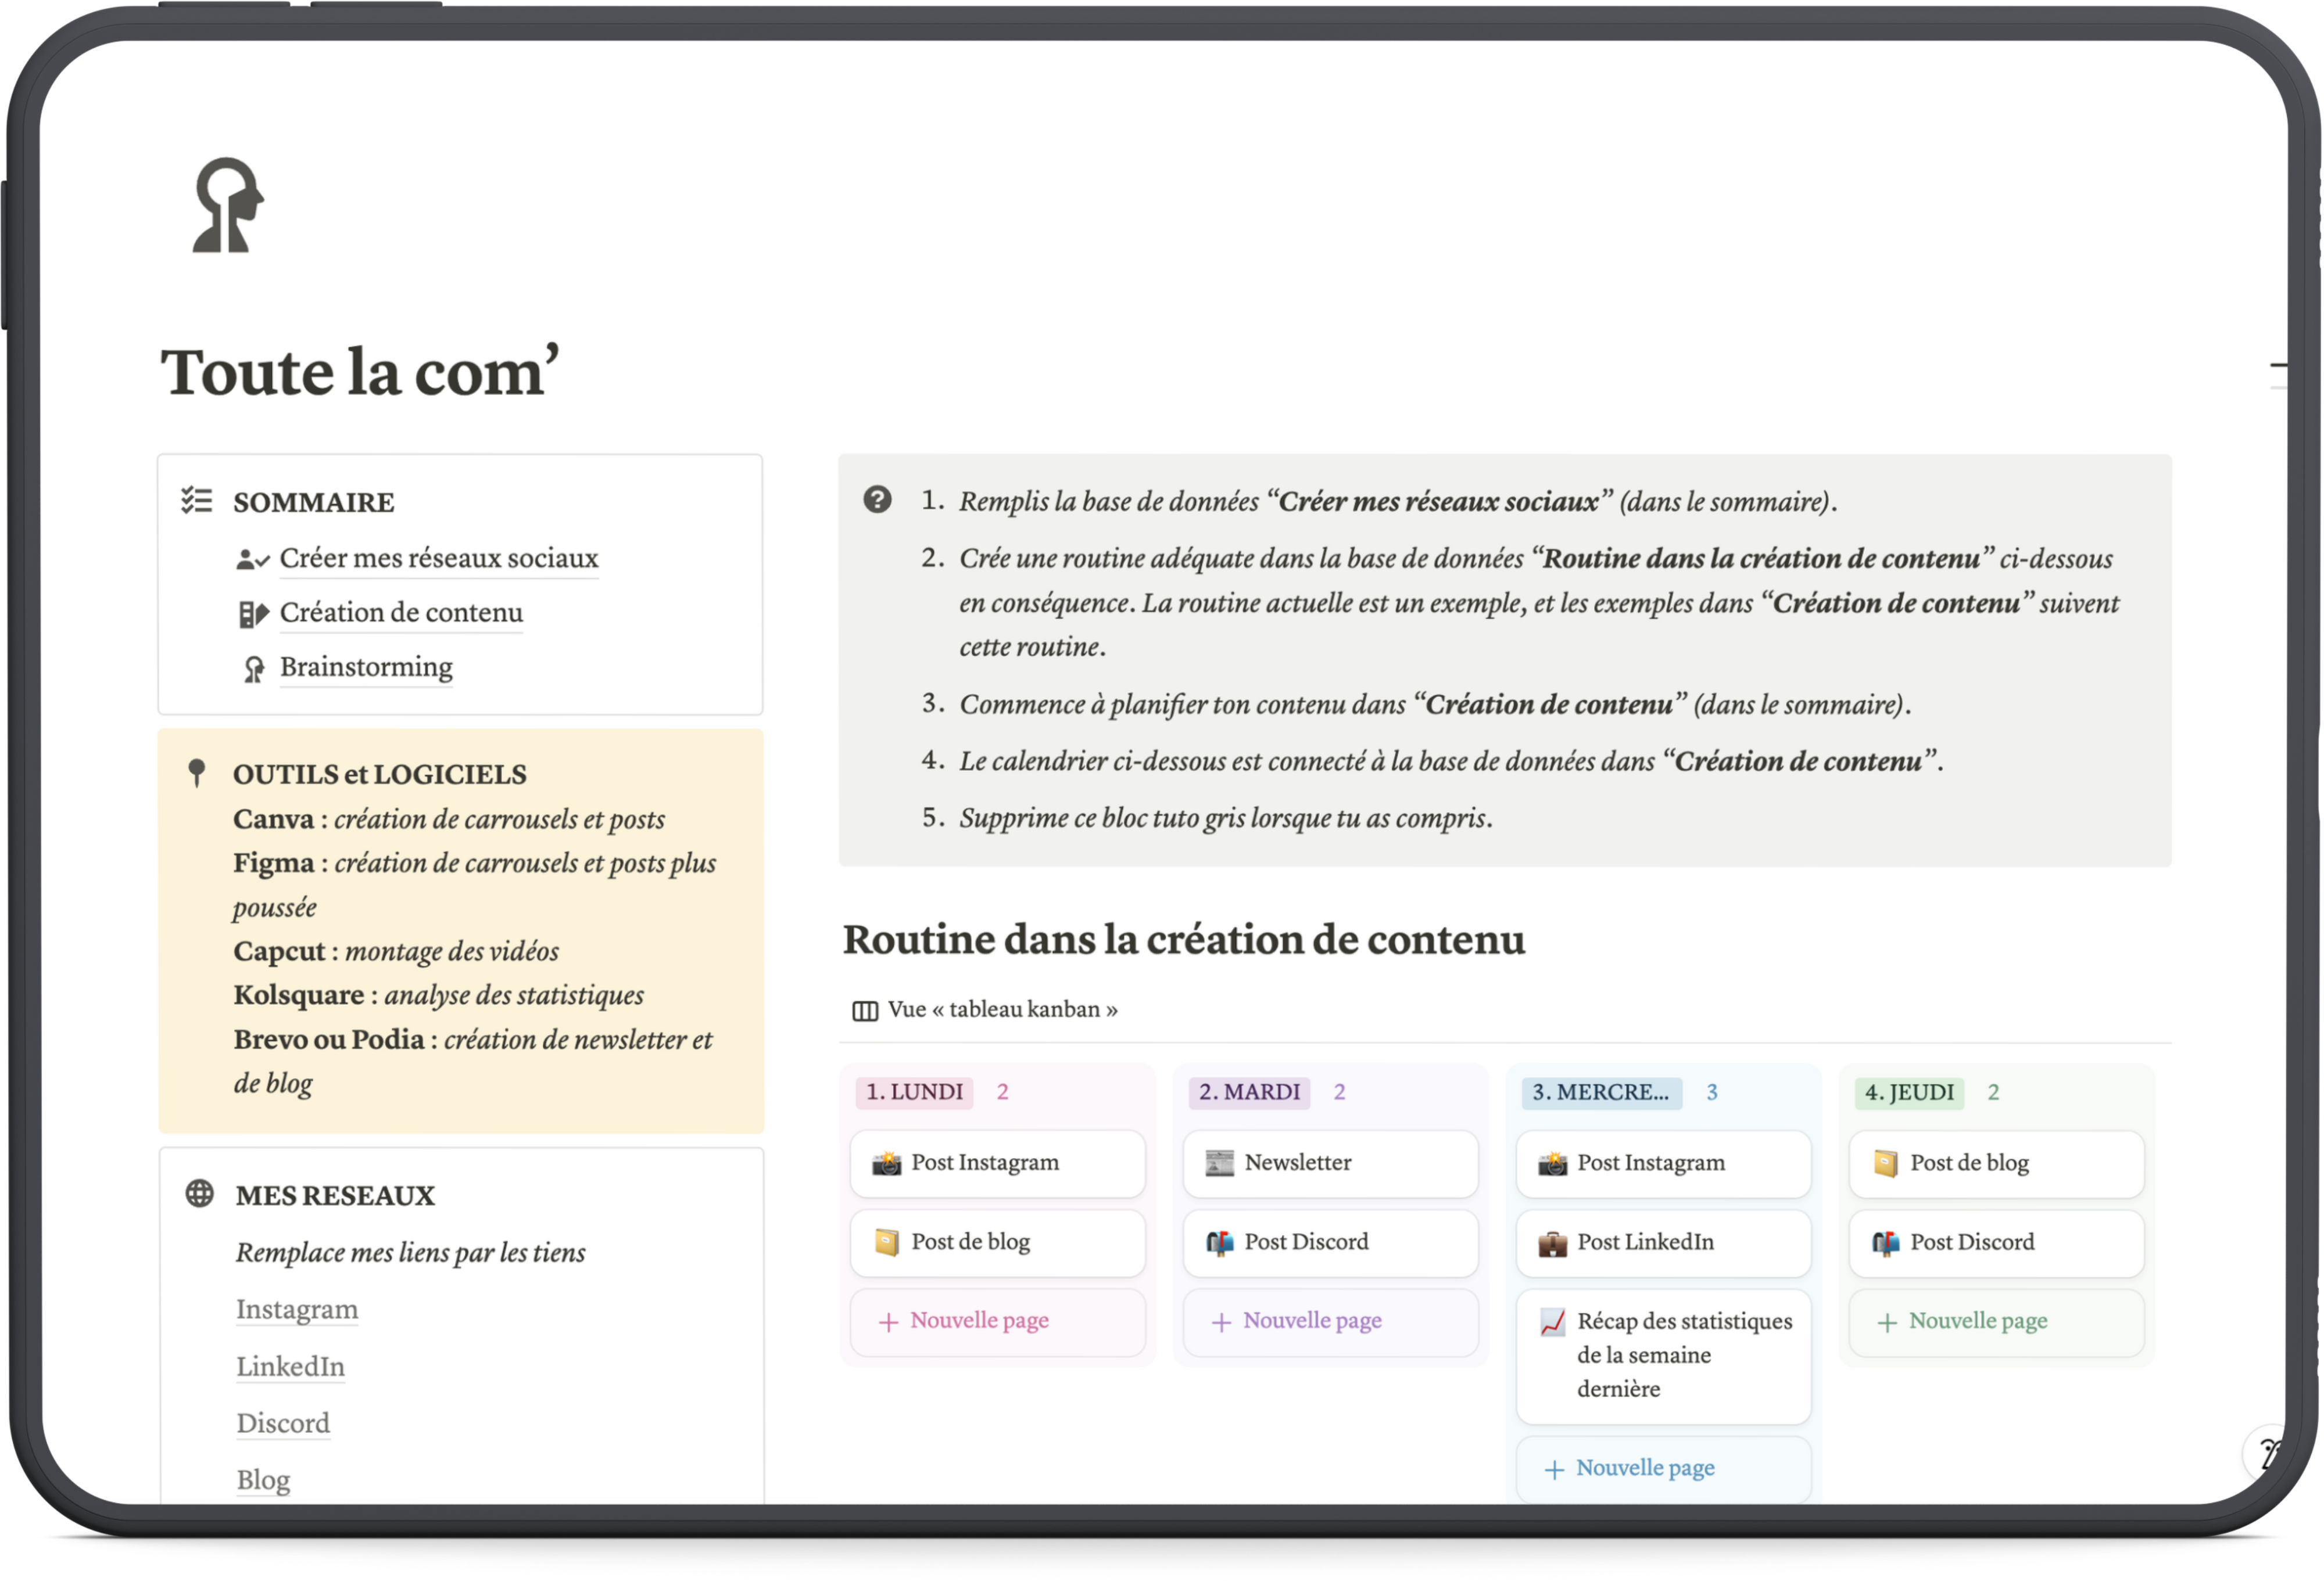Click the kanban board icon next to Vue tableau kanban

click(865, 1011)
